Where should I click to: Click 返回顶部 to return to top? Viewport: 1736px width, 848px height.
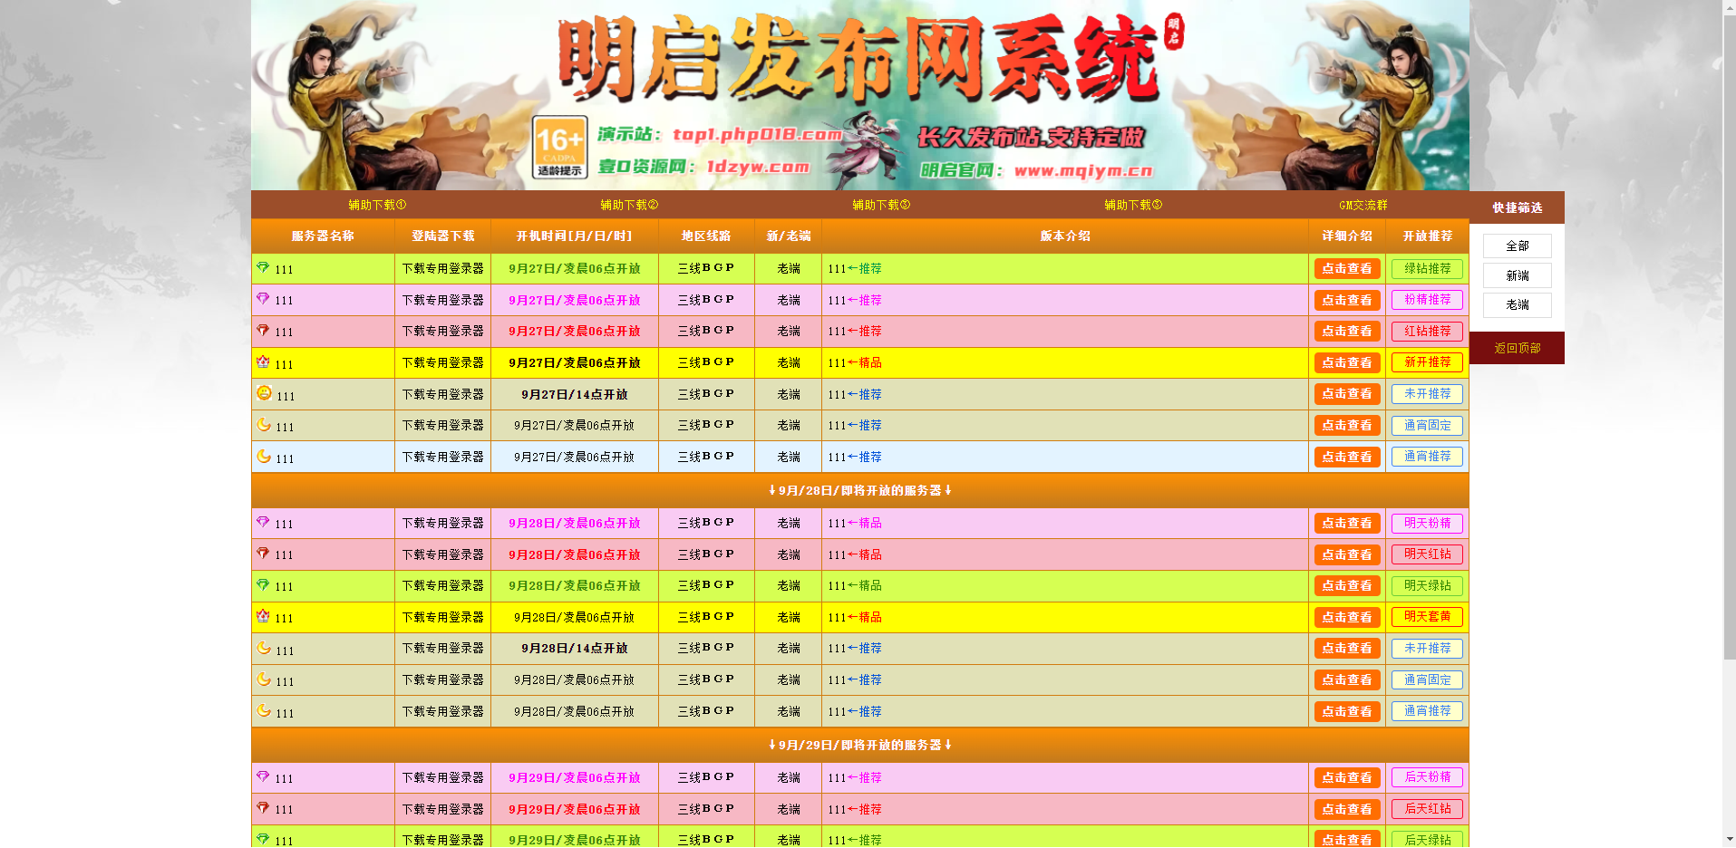pos(1518,348)
